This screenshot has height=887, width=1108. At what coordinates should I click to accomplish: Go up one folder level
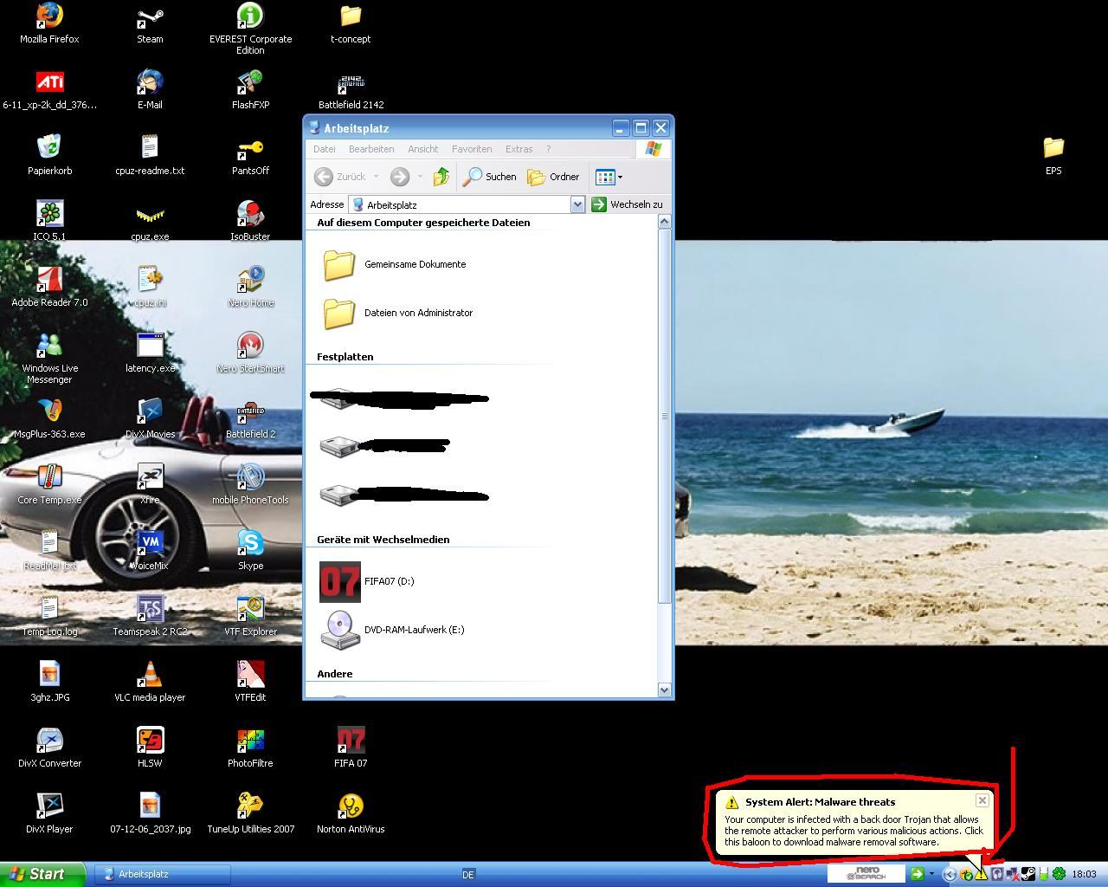(x=441, y=177)
